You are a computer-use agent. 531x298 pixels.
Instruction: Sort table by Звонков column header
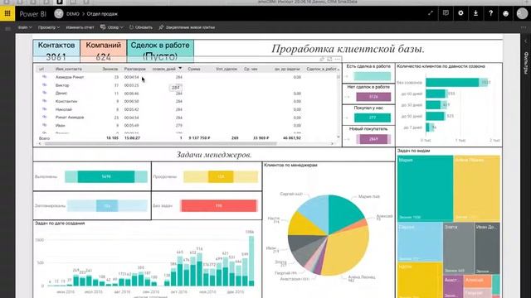(x=110, y=69)
